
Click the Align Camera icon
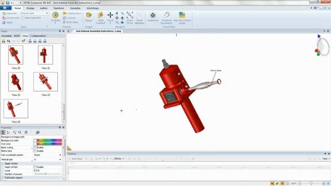[100, 15]
